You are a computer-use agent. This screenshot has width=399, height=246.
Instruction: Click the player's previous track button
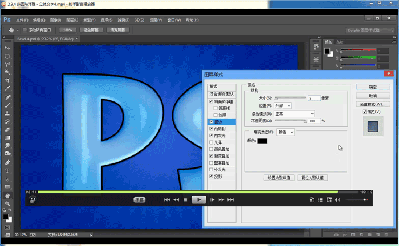coord(167,200)
